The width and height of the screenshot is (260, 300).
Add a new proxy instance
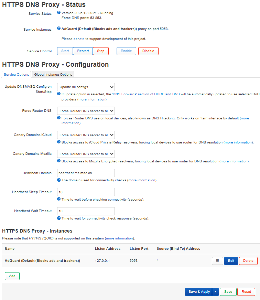pos(12,276)
